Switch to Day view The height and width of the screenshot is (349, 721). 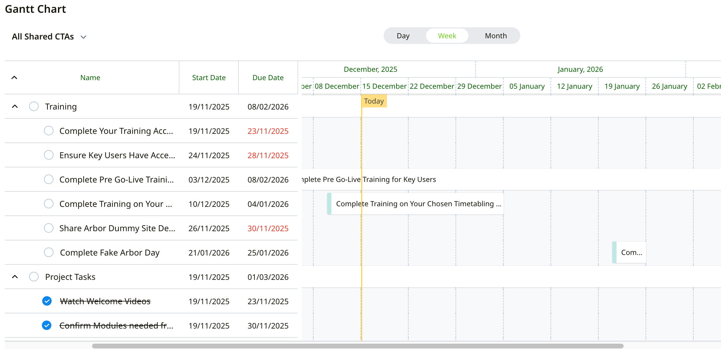coord(403,36)
